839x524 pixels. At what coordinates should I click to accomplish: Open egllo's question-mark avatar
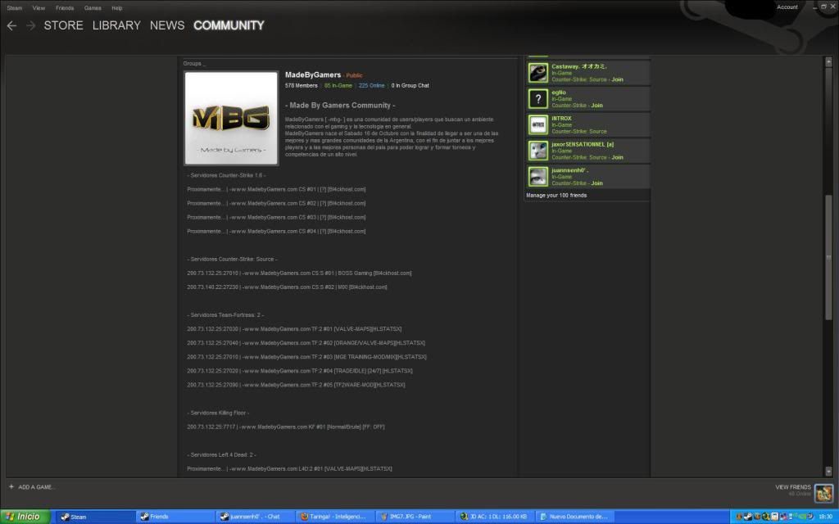click(537, 99)
